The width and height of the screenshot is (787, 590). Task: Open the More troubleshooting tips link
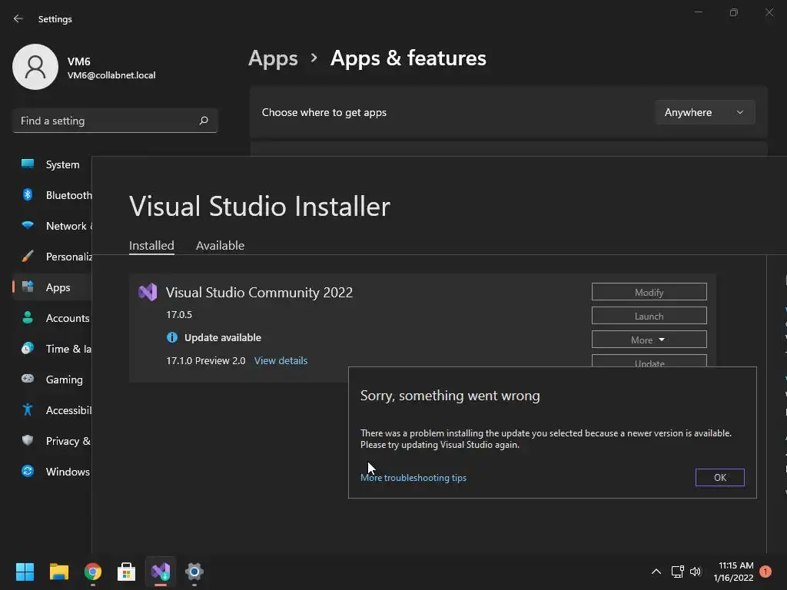coord(413,478)
